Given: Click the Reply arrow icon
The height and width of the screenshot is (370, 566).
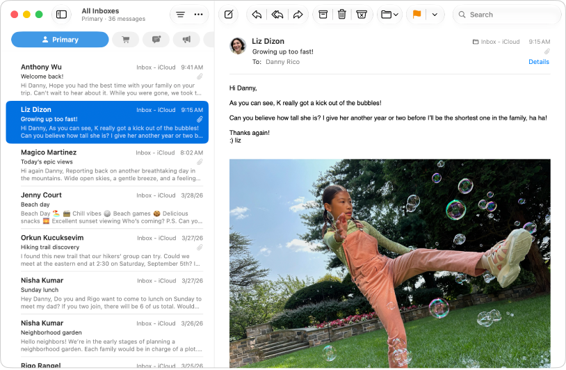Looking at the screenshot, I should (257, 15).
